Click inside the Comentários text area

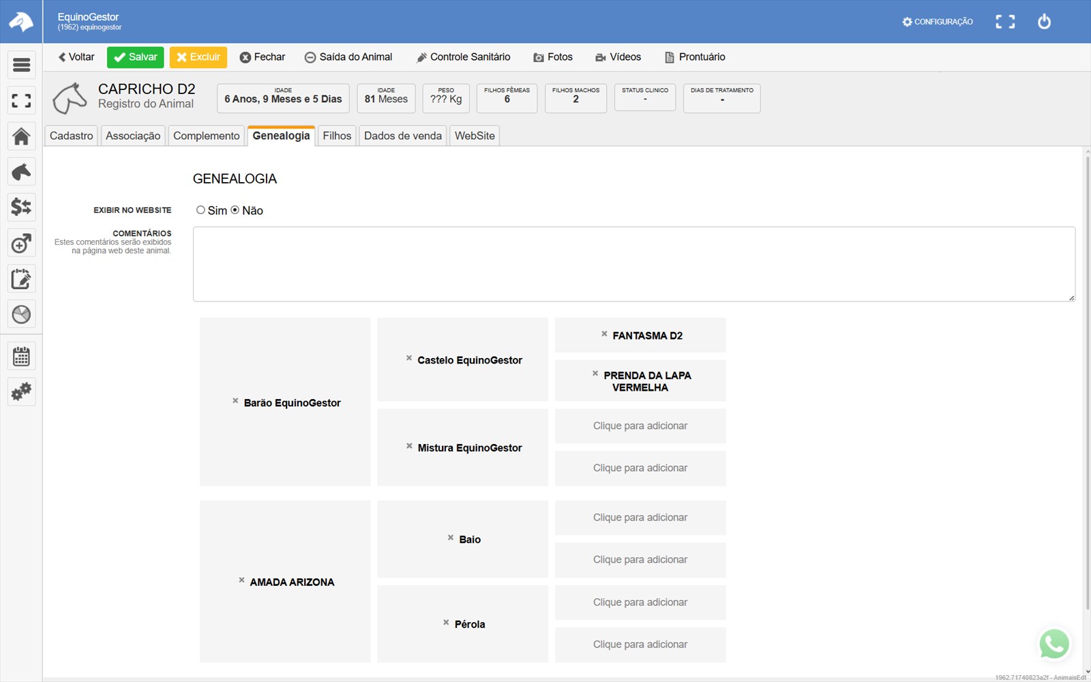point(634,264)
